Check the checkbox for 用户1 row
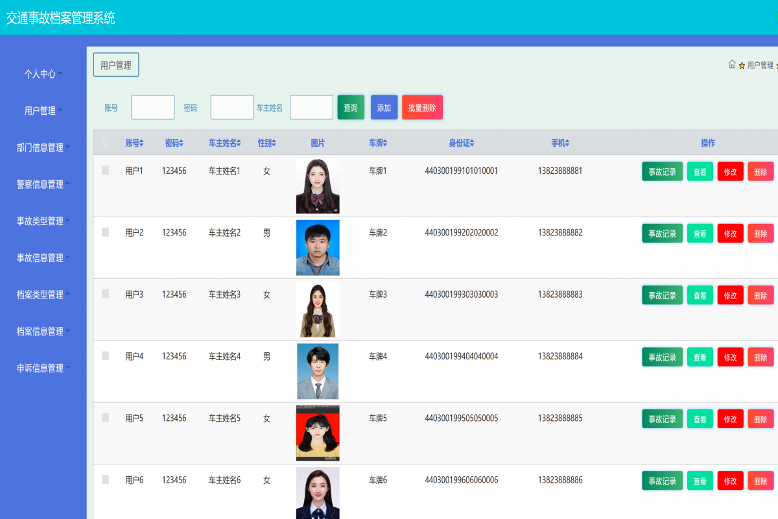The width and height of the screenshot is (778, 519). 105,171
